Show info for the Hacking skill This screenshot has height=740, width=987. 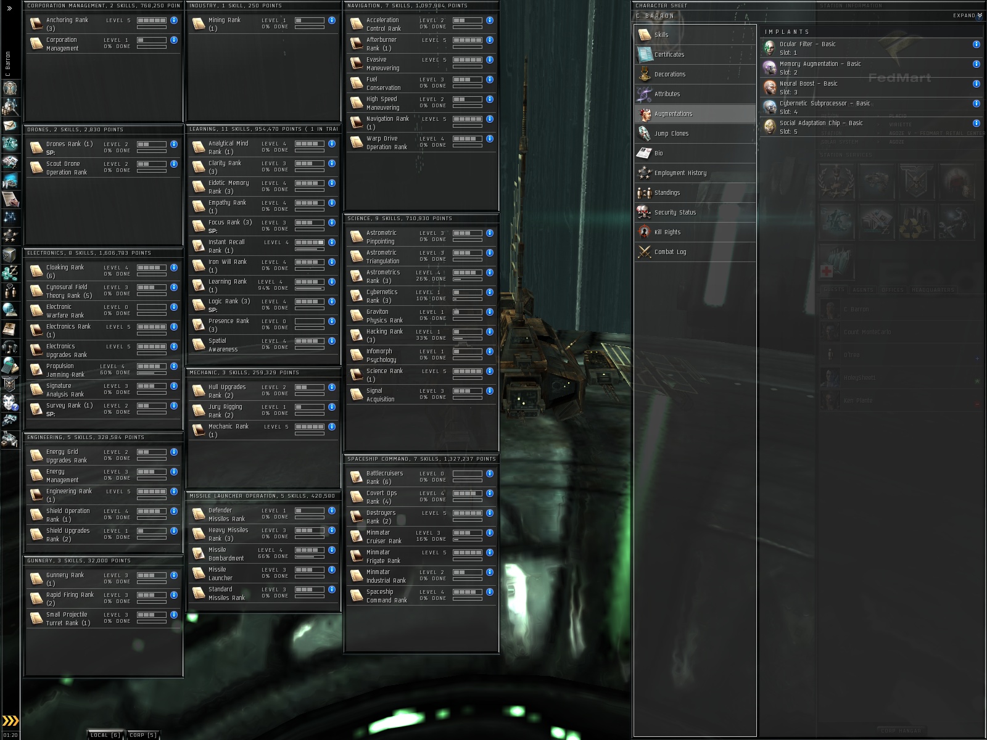490,332
